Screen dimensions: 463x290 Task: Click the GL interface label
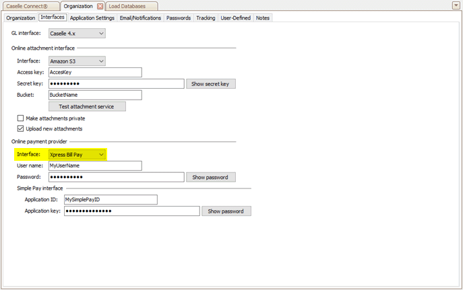(x=26, y=33)
